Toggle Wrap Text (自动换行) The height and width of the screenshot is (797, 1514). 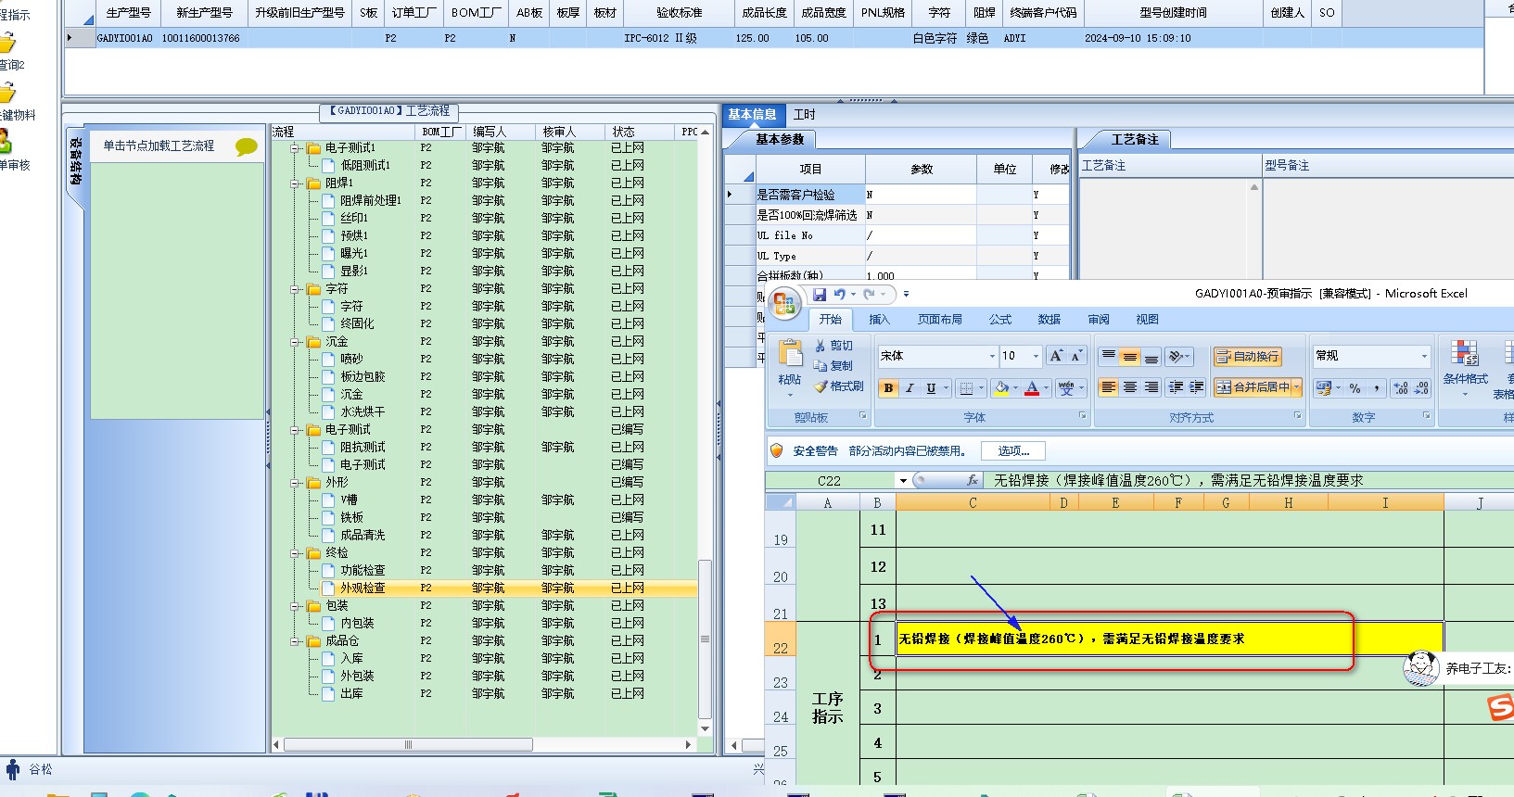[x=1247, y=357]
